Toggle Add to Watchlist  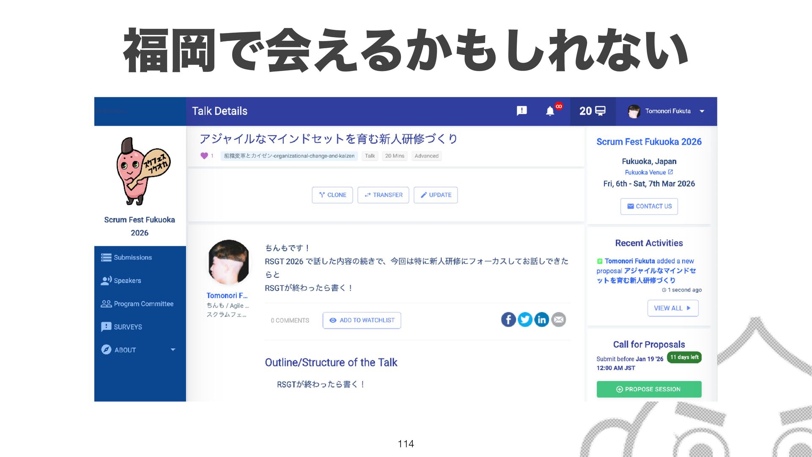362,320
